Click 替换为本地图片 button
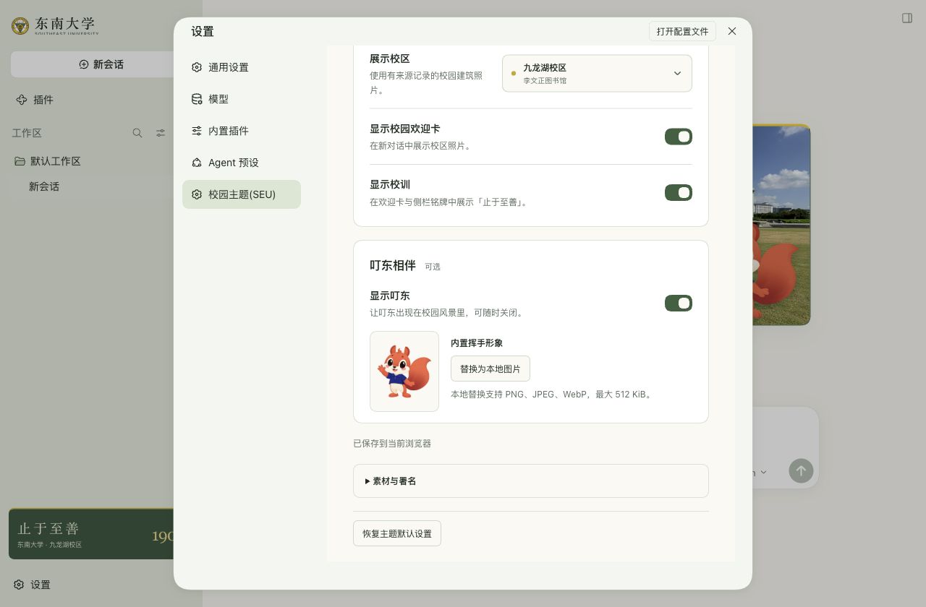 [x=490, y=369]
